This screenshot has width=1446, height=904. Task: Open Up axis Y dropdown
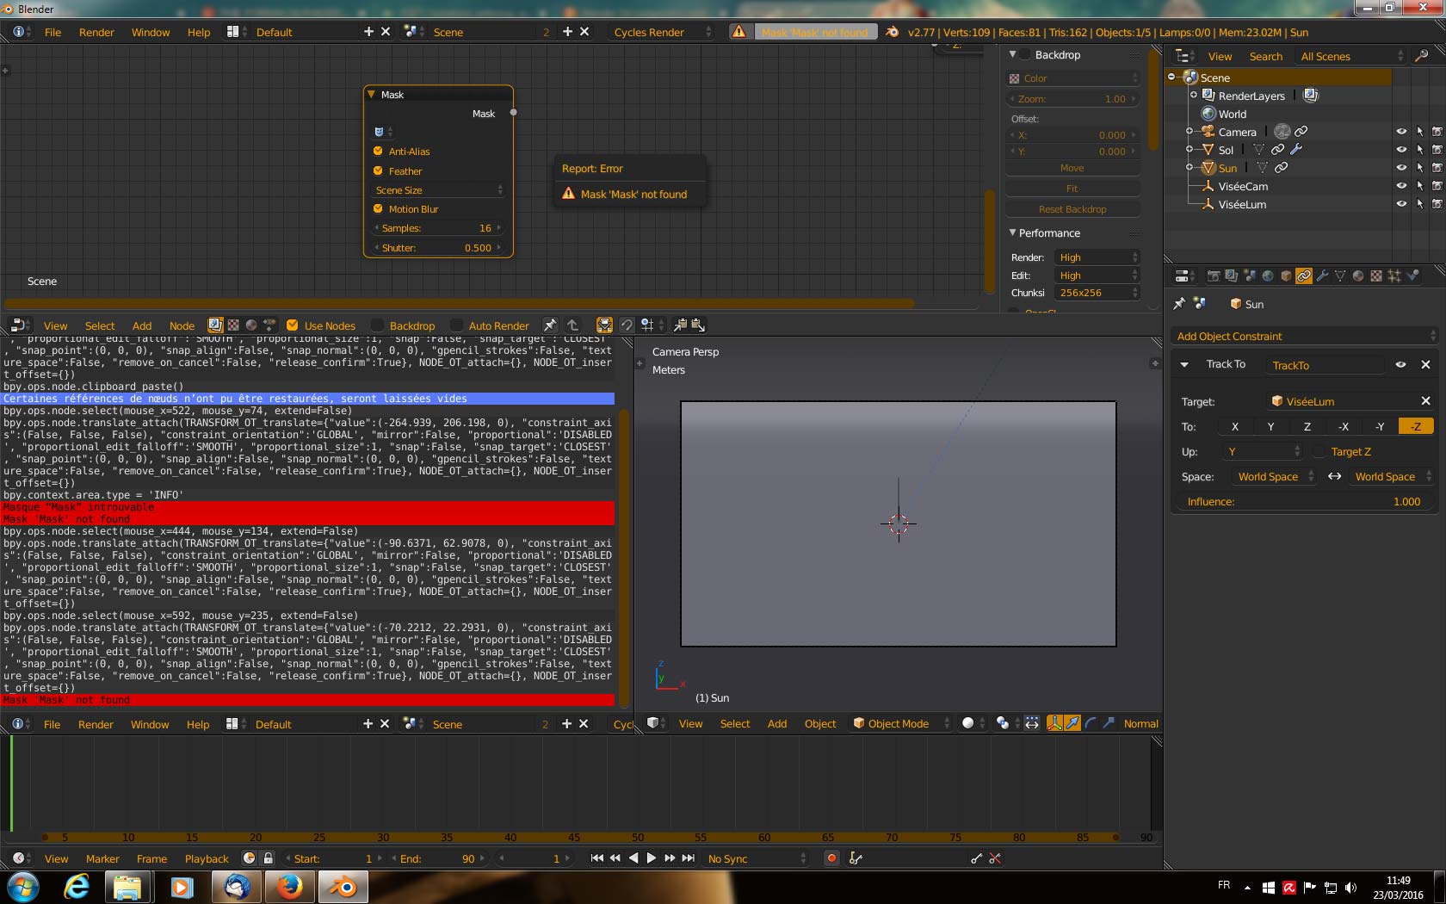point(1262,452)
